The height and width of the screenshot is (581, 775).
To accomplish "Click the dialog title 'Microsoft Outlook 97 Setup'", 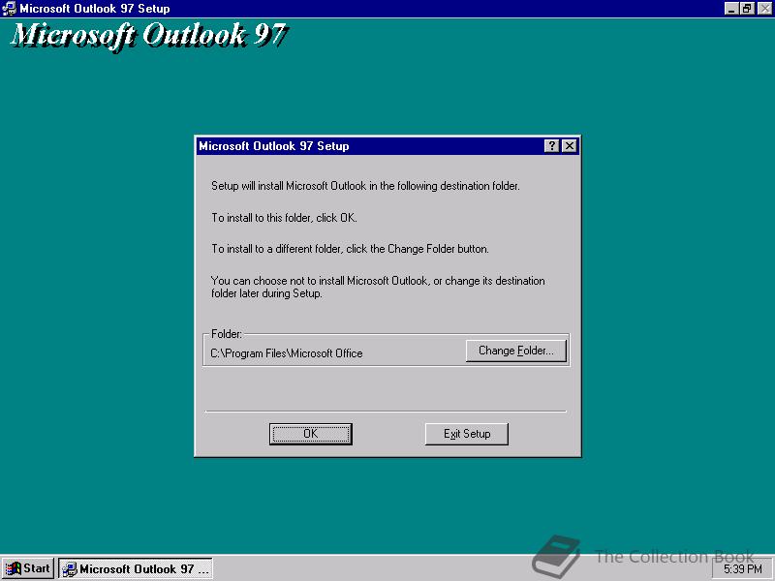I will (274, 146).
